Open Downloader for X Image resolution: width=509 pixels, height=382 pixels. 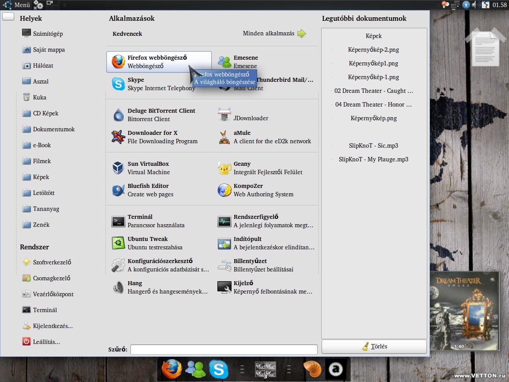click(x=159, y=137)
